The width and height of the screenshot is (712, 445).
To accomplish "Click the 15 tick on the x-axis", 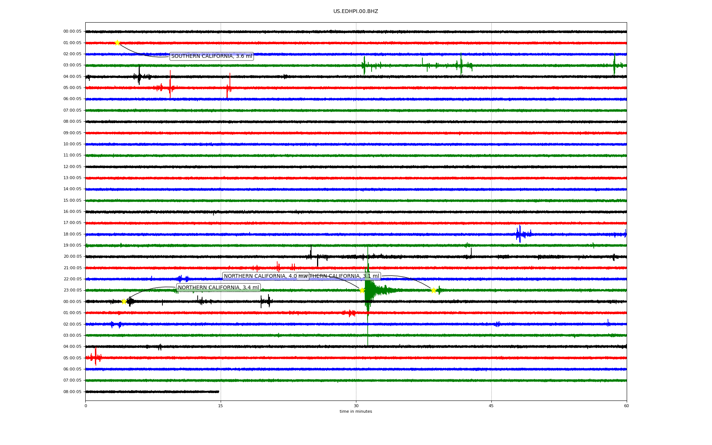I will click(221, 406).
